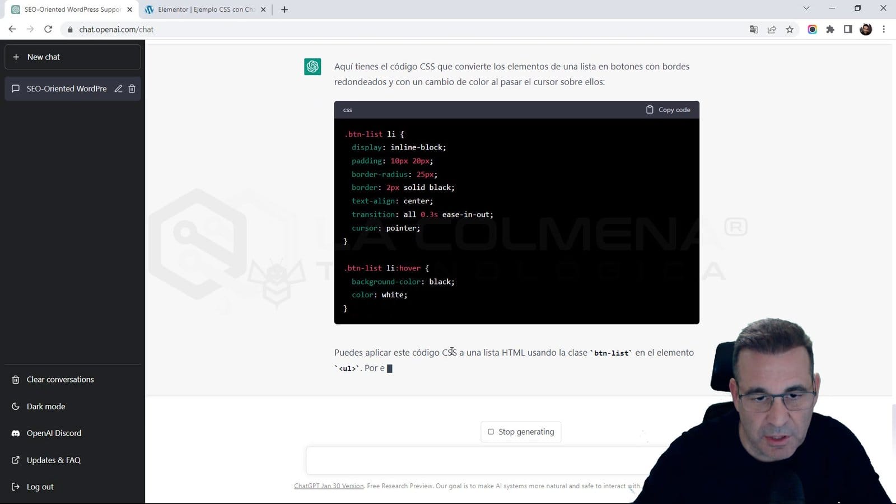The image size is (896, 504).
Task: Open Chrome's three-dot menu
Action: click(x=884, y=29)
